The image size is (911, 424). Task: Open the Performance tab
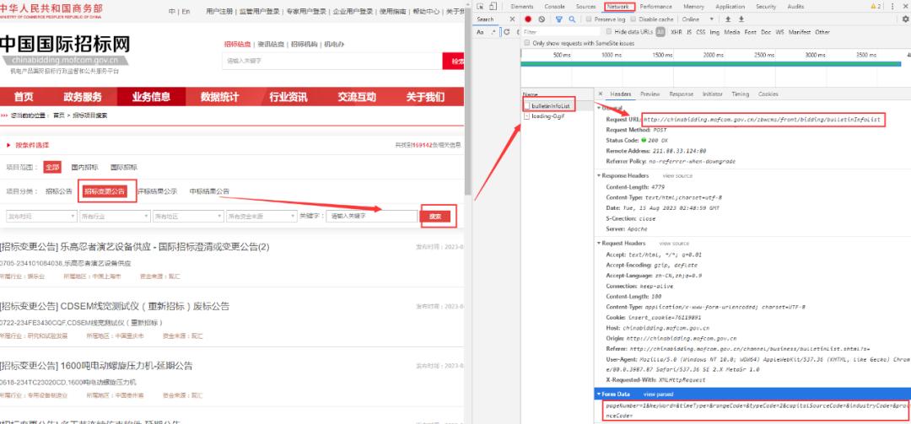pyautogui.click(x=656, y=7)
